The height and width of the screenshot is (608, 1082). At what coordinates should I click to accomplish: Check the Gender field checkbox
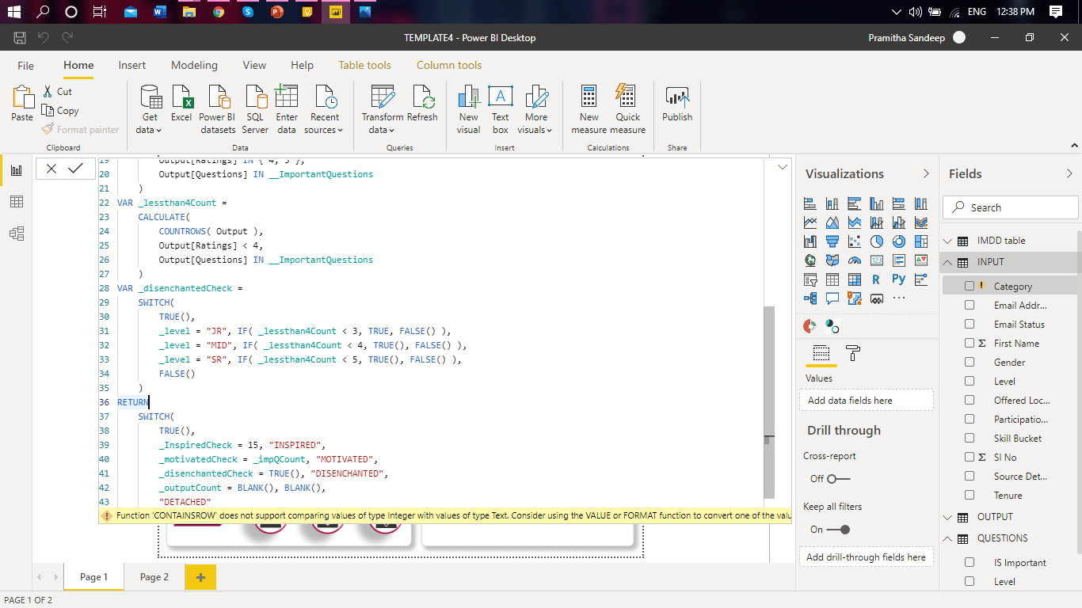pos(970,363)
